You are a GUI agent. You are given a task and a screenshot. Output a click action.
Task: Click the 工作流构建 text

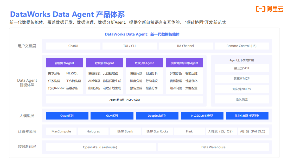click(x=73, y=81)
